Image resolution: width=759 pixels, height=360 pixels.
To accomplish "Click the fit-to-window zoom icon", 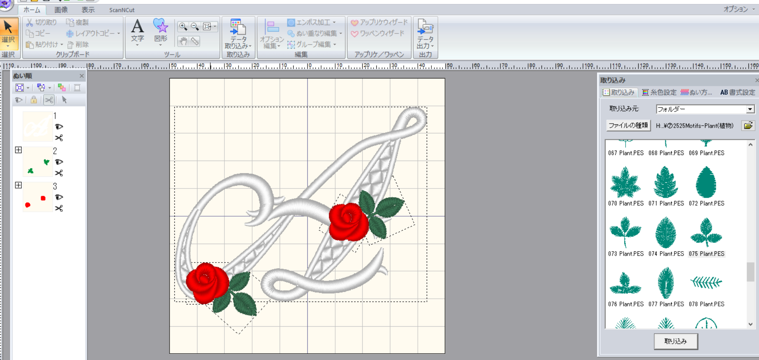I will [207, 27].
